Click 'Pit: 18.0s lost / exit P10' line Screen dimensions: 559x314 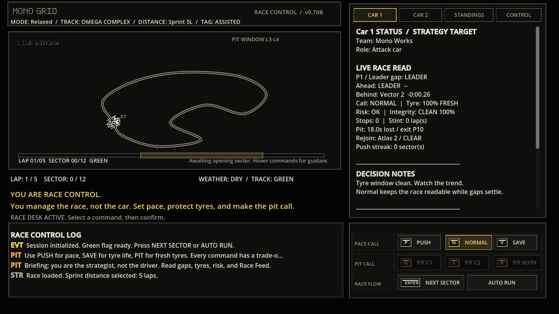(390, 130)
